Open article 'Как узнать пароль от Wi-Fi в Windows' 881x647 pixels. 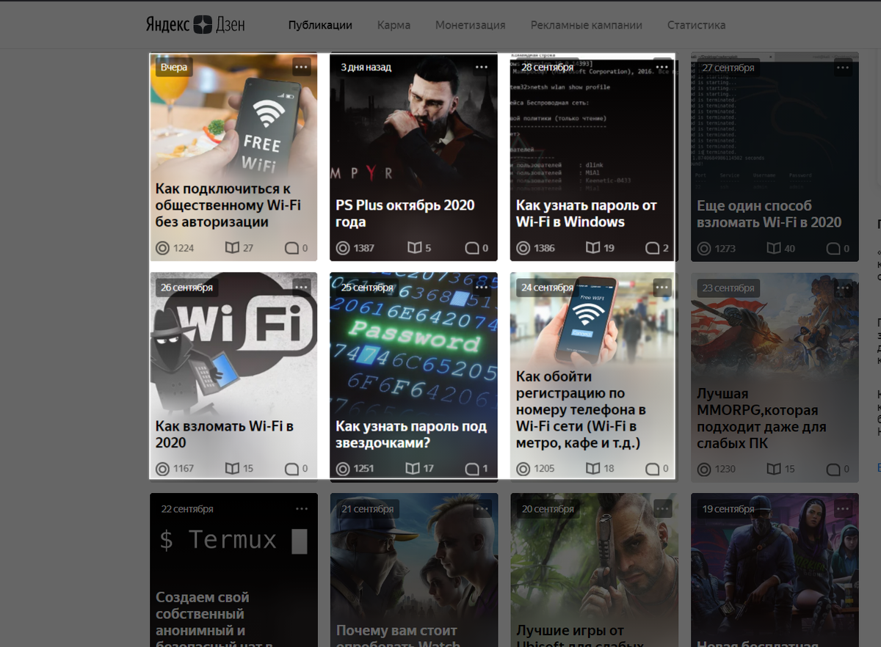coord(587,213)
